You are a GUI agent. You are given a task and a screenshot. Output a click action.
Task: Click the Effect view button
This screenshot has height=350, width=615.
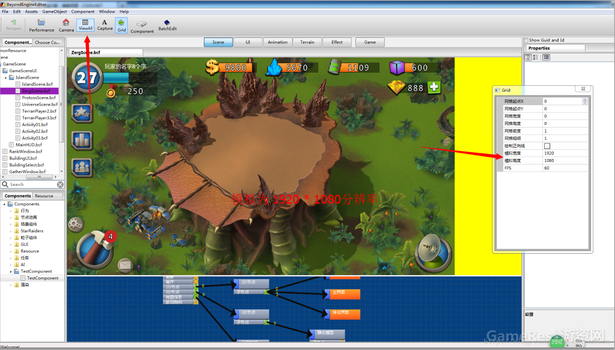tap(337, 42)
